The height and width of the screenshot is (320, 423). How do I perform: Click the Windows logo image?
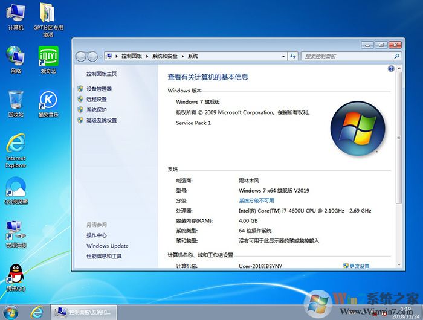[x=358, y=129]
